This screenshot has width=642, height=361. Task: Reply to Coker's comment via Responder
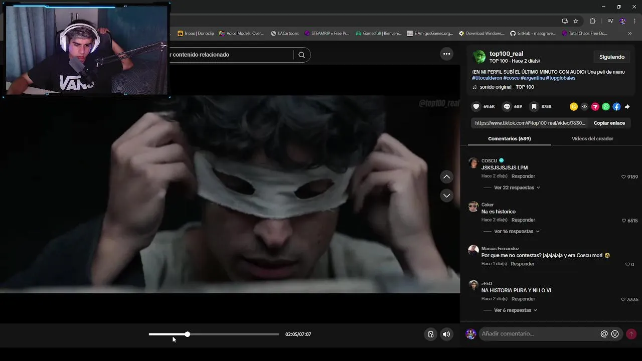point(523,220)
